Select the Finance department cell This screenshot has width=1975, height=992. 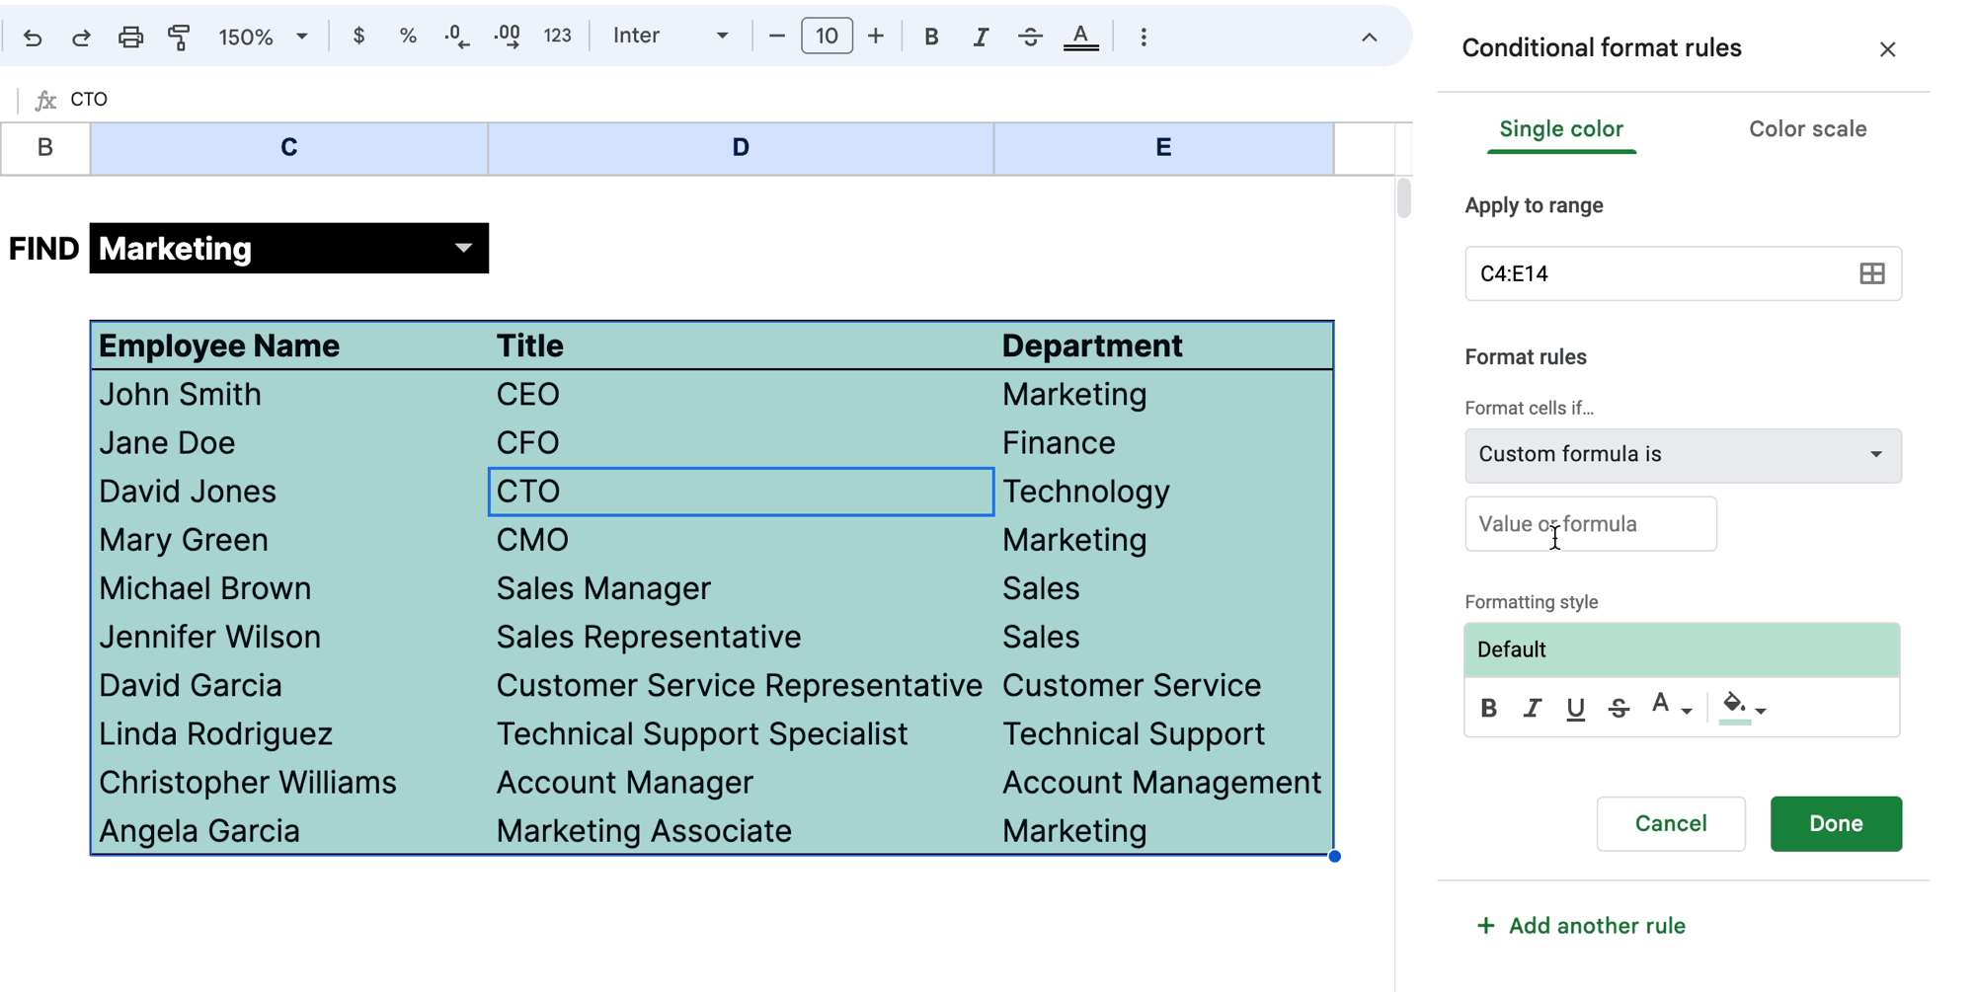coord(1163,442)
